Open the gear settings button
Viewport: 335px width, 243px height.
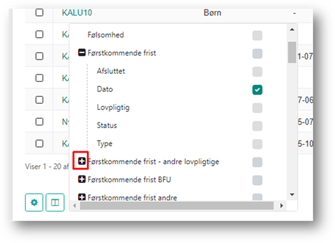point(34,202)
